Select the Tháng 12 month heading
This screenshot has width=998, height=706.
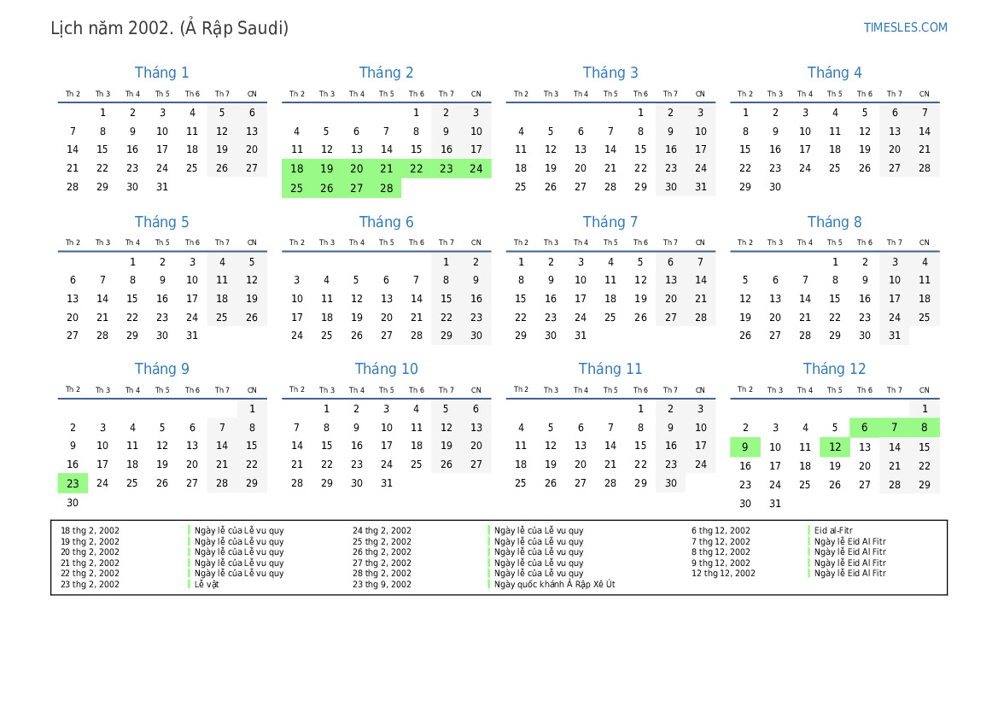point(834,369)
